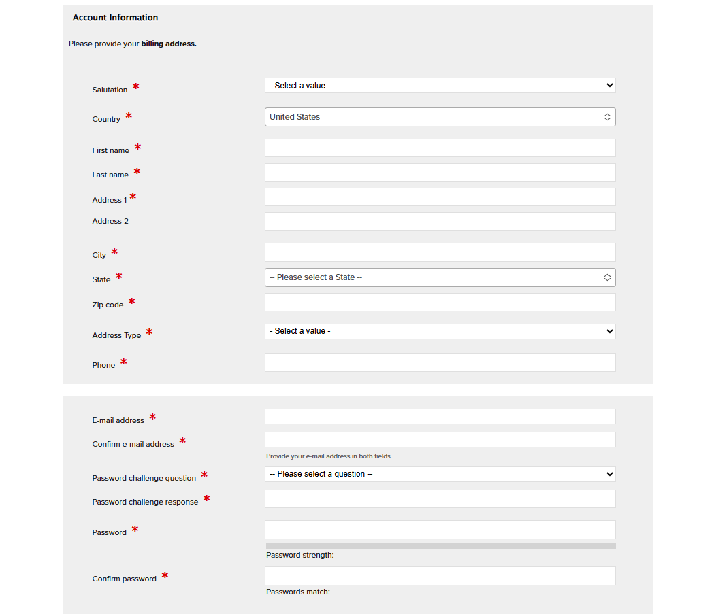Click the red asterisk beside Password

click(x=135, y=528)
